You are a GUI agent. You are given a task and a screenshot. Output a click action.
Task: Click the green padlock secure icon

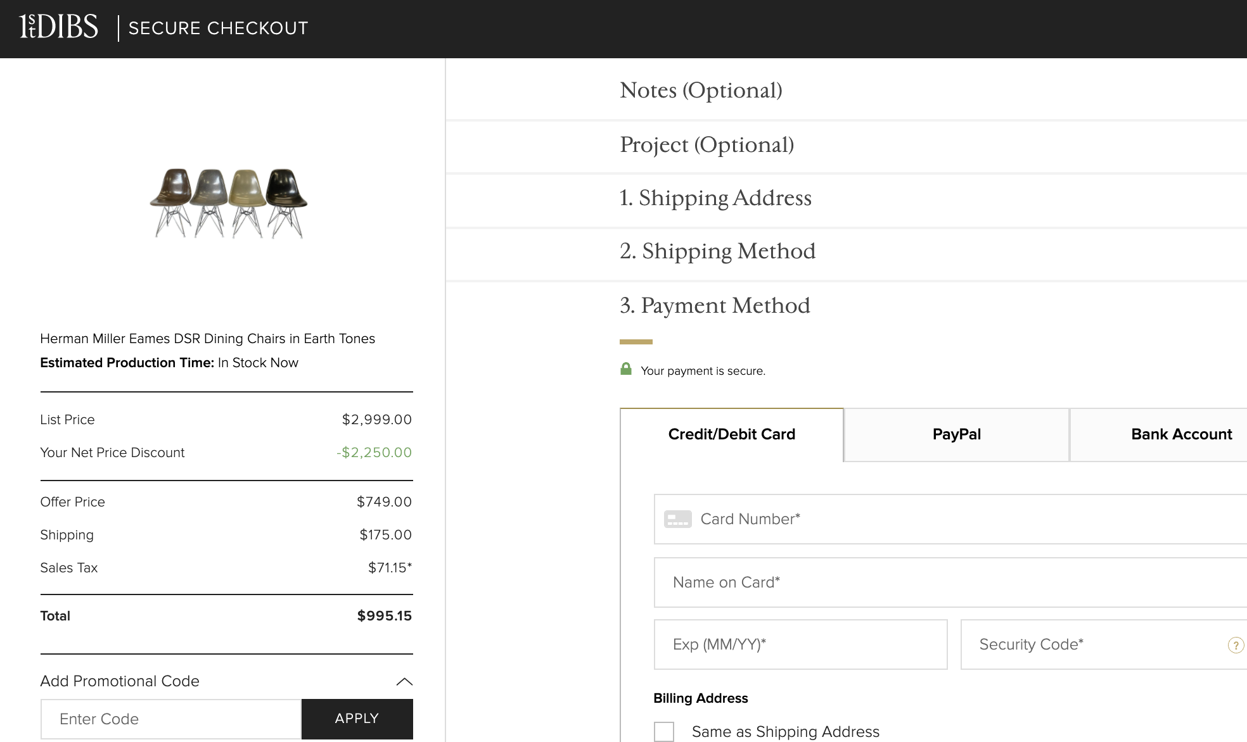pos(626,369)
